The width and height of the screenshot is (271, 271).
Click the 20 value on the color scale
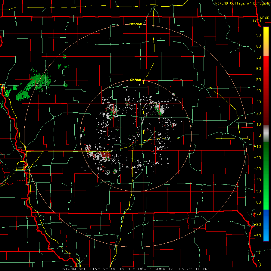259,113
